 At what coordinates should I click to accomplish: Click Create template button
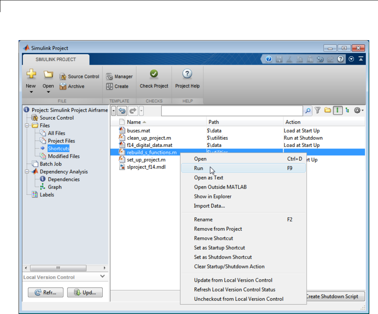[x=117, y=86]
